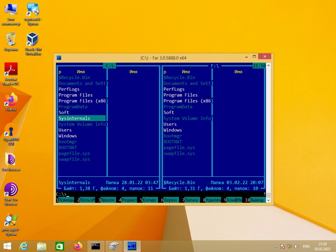The image size is (336, 252).
Task: Select swapfile.sys in the left panel
Action: click(74, 159)
